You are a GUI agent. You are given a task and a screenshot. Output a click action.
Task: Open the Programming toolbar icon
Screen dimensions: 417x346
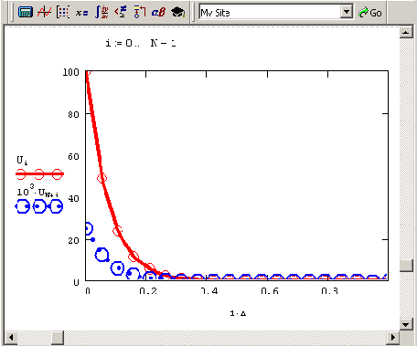point(140,13)
